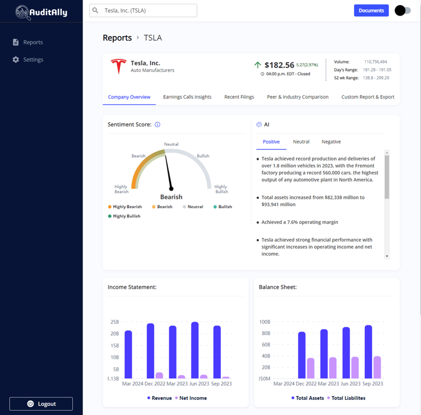
Task: Click the 'Total assets increased' bullet point
Action: pyautogui.click(x=313, y=201)
